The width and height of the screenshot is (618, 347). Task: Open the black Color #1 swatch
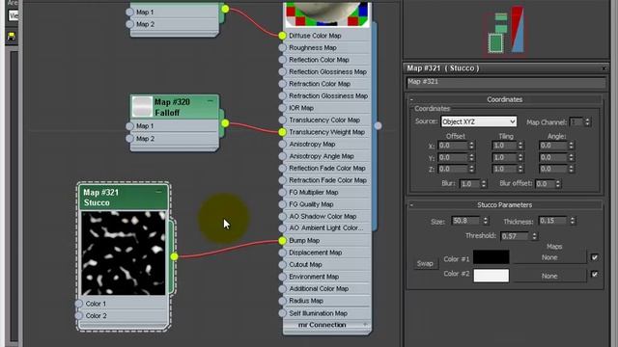492,257
